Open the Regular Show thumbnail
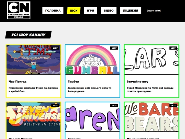185x139 pixels. pos(151,60)
